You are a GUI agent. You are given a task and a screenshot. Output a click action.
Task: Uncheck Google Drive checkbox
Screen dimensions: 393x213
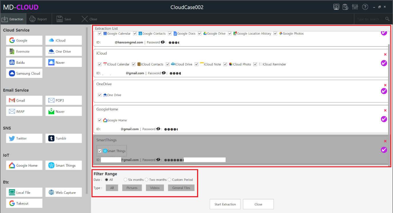[x=200, y=33]
